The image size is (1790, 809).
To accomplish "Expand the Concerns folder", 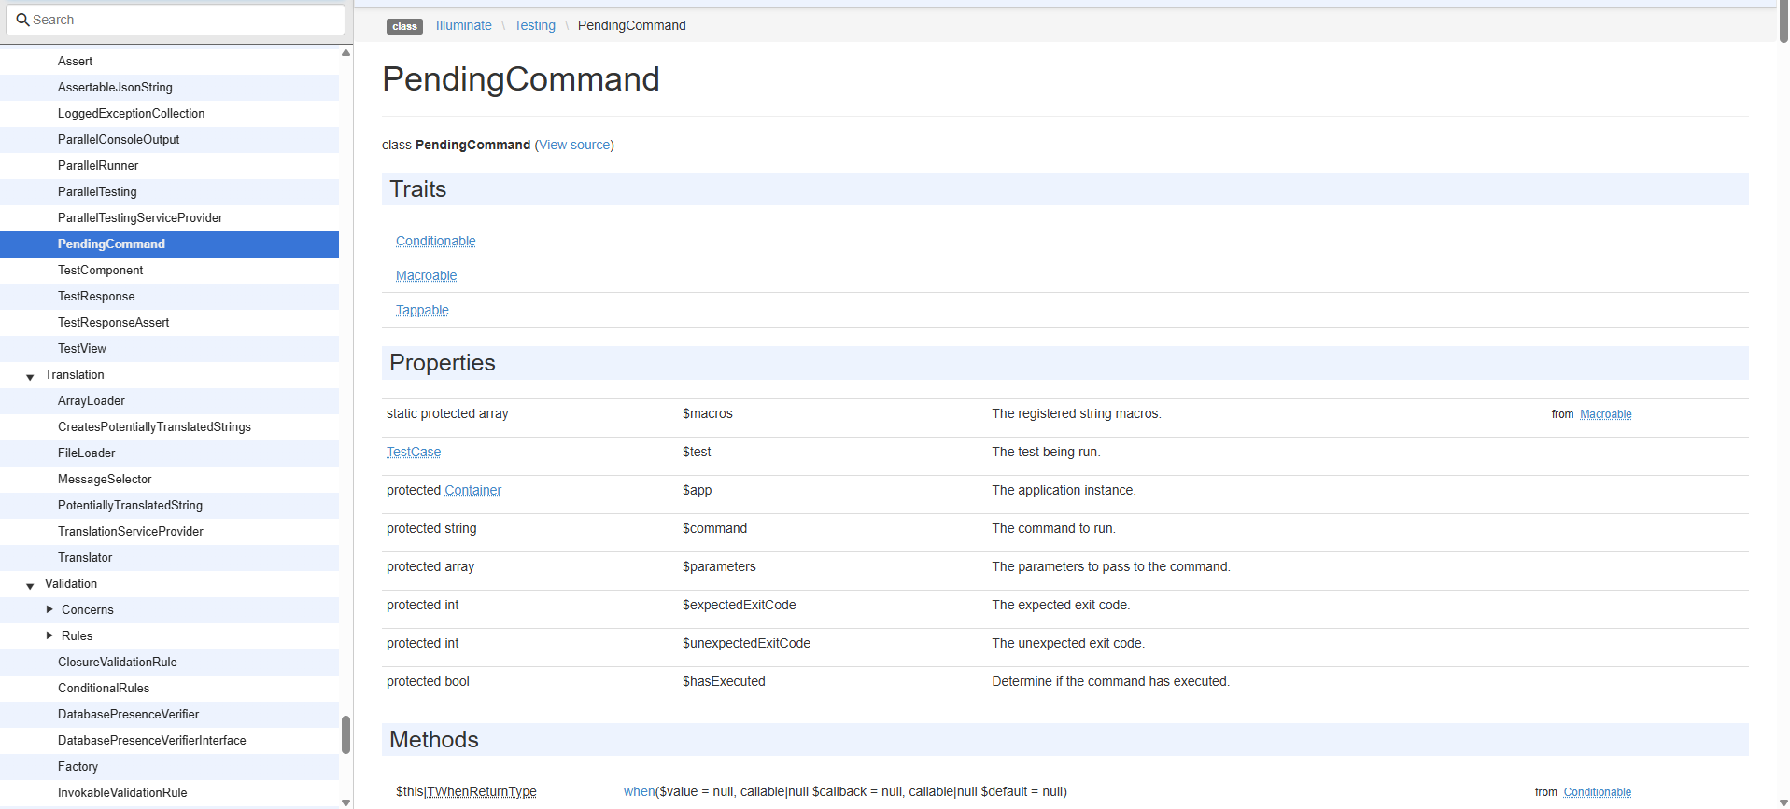I will 49,609.
